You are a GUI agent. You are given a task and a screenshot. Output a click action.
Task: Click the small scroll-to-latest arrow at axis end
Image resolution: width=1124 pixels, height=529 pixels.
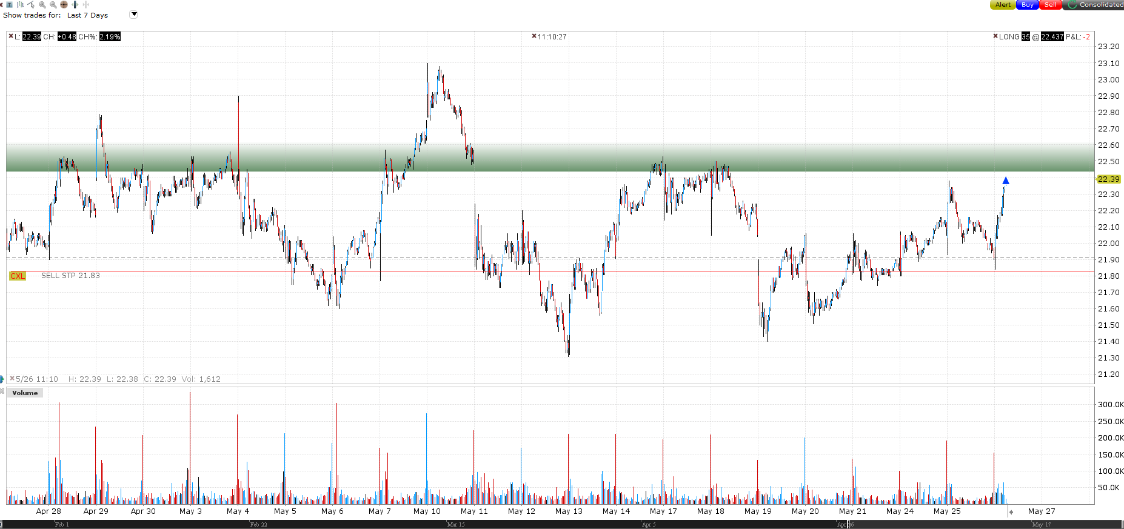1011,512
